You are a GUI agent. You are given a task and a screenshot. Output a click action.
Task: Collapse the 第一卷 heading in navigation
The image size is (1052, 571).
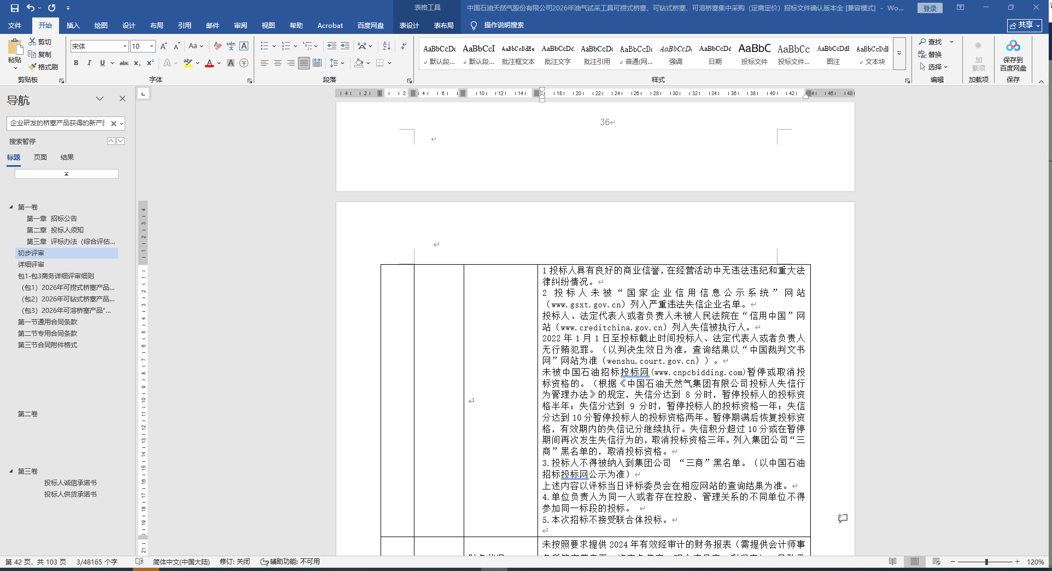(11, 207)
